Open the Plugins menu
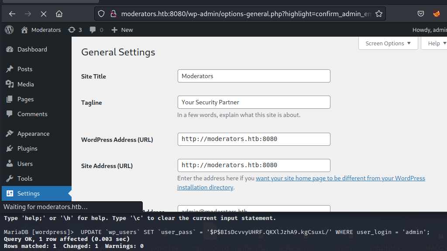 (27, 148)
